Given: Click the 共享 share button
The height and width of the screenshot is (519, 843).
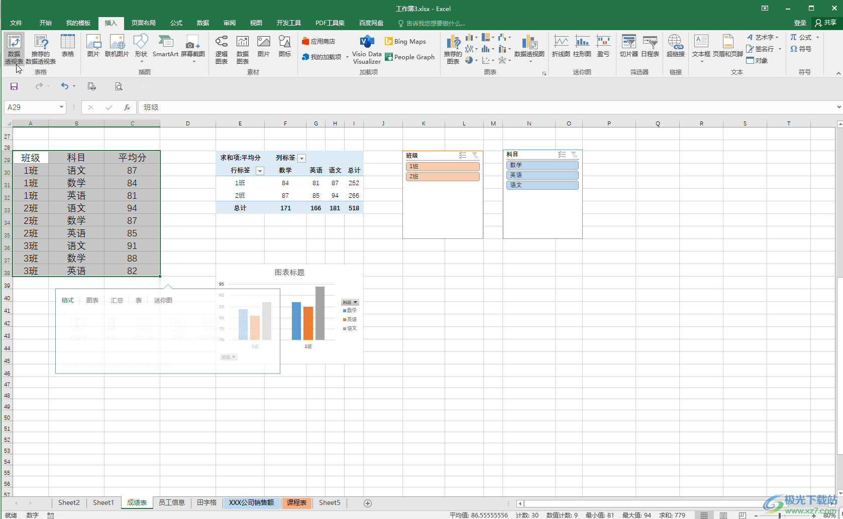Looking at the screenshot, I should pyautogui.click(x=825, y=23).
